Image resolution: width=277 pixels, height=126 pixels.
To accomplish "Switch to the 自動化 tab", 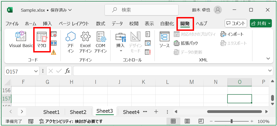I will (x=167, y=24).
